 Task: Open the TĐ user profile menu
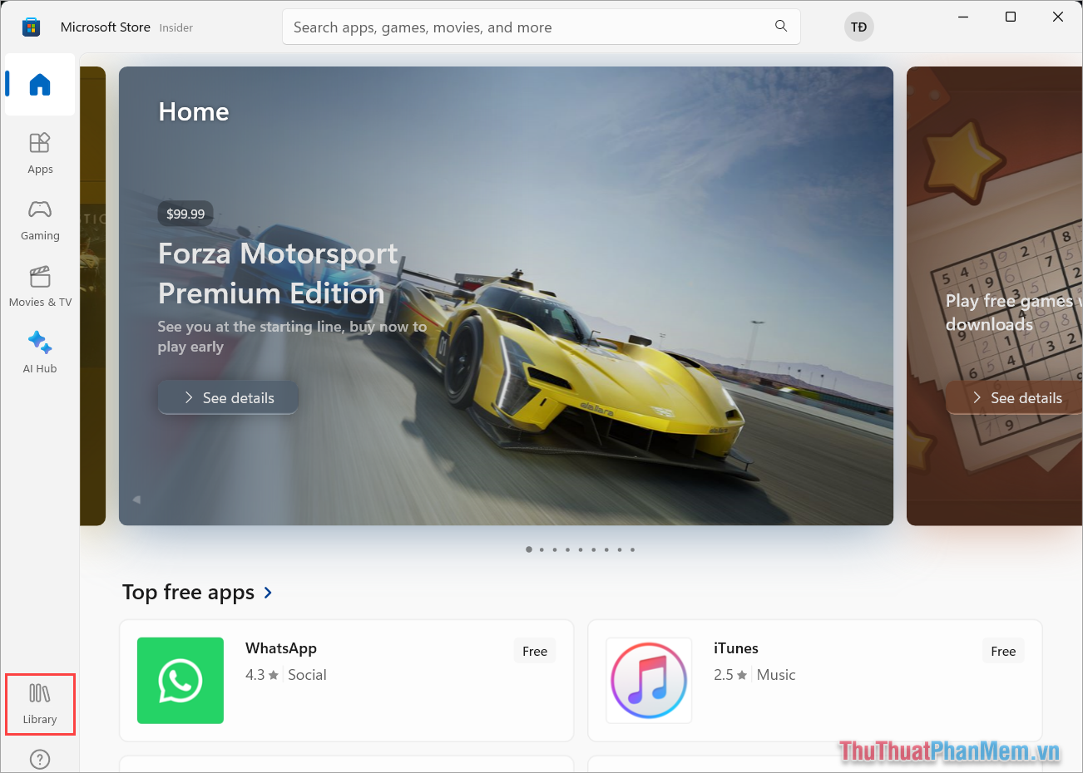click(x=858, y=27)
